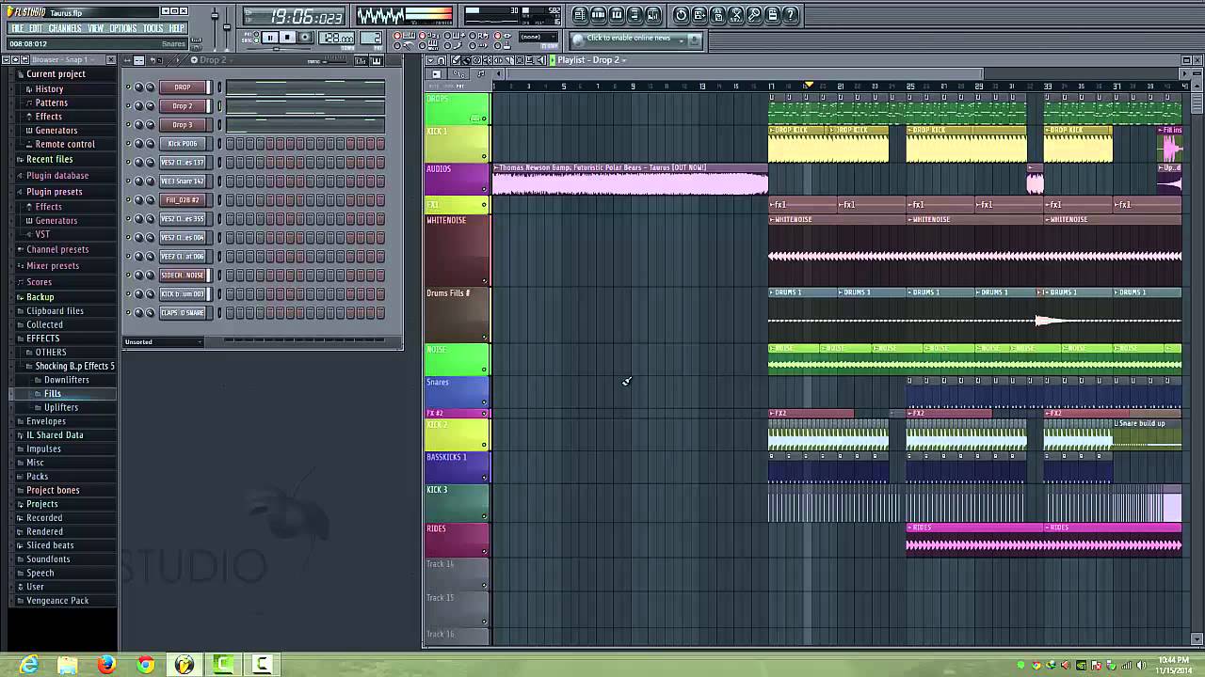Open the piano roll shortcut icon
The height and width of the screenshot is (677, 1205).
click(x=617, y=15)
